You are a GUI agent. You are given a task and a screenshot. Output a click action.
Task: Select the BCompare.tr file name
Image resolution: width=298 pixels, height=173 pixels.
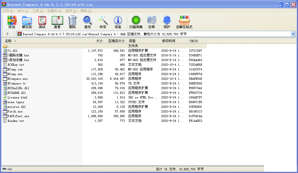(17, 83)
